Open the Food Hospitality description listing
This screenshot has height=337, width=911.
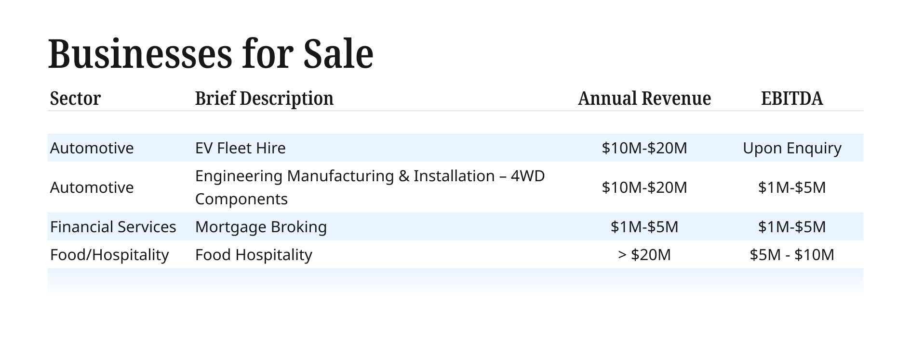[254, 255]
